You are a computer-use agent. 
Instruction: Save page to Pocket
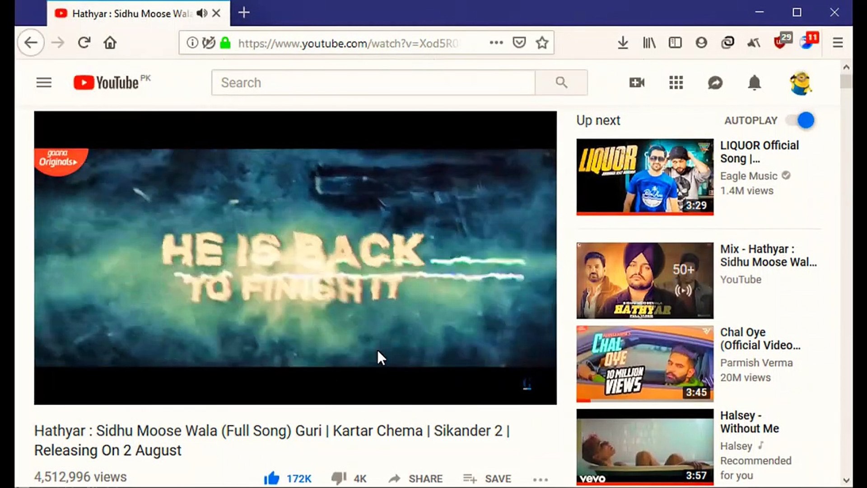pos(519,42)
